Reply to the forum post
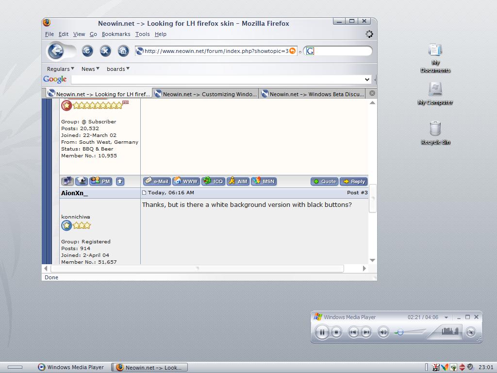The width and height of the screenshot is (497, 373). point(354,182)
